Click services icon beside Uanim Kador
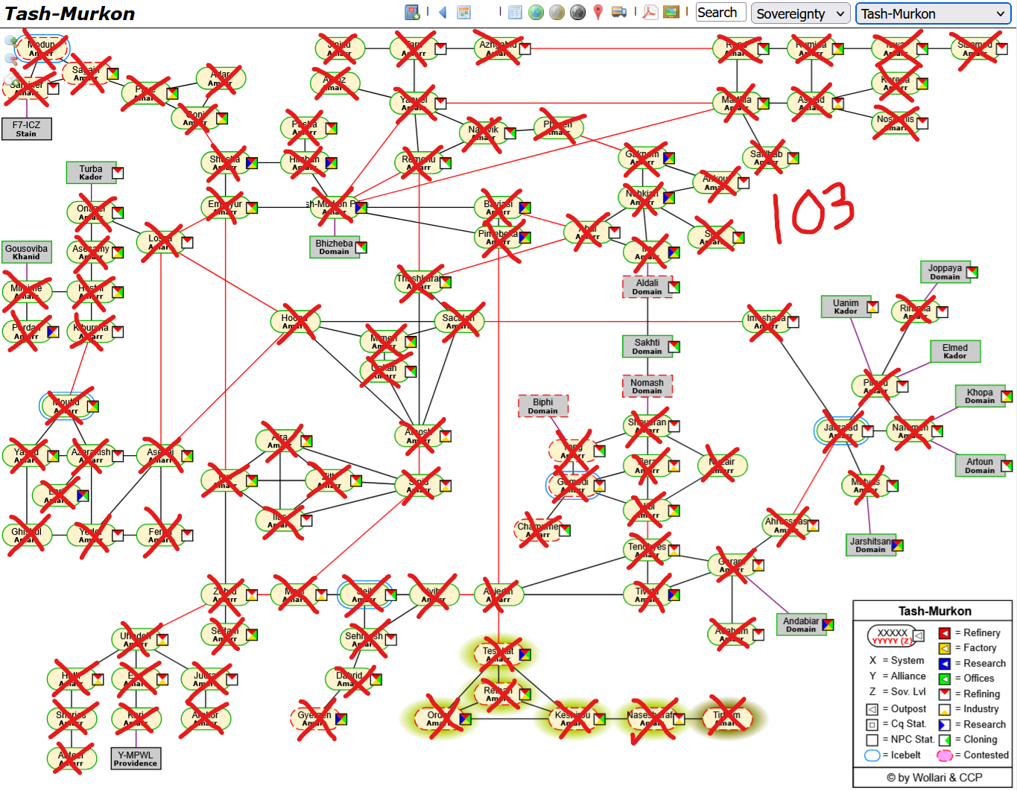Image resolution: width=1017 pixels, height=791 pixels. (872, 307)
